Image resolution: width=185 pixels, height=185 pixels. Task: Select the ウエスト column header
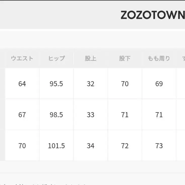(x=22, y=58)
